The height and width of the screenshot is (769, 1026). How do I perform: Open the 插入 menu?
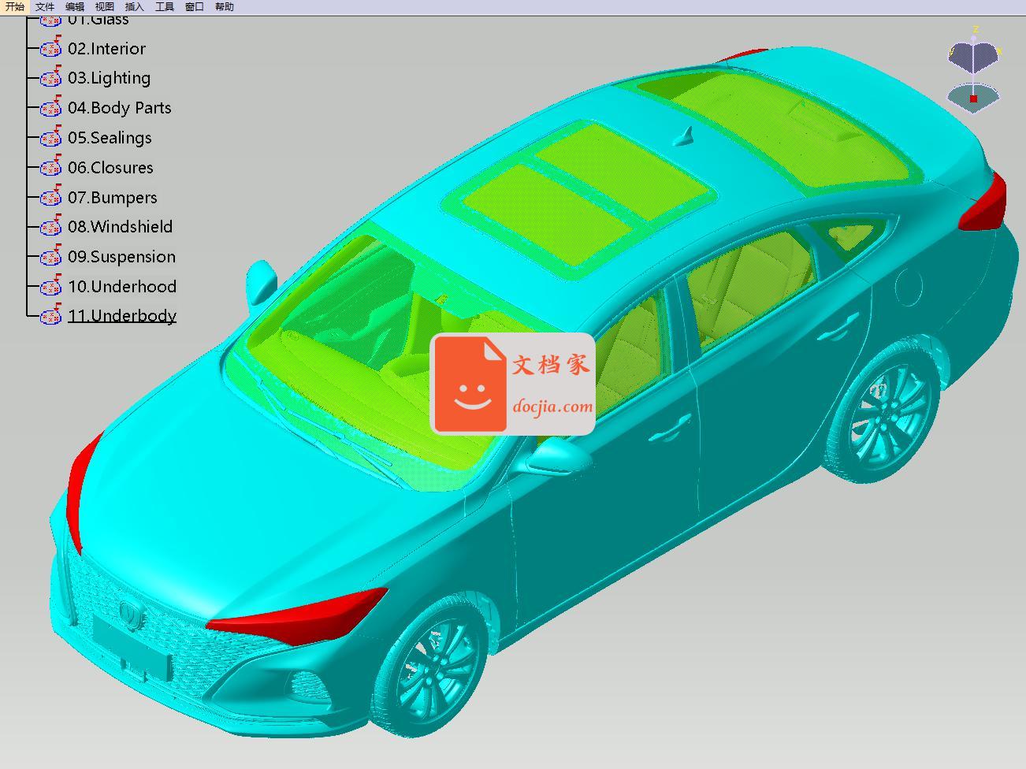tap(135, 6)
